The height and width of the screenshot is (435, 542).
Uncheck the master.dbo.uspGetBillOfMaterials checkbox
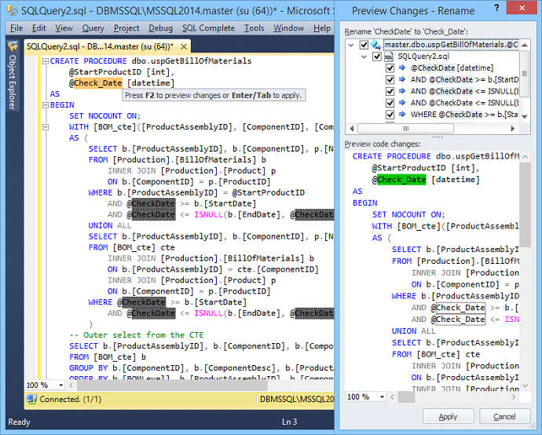pos(364,45)
